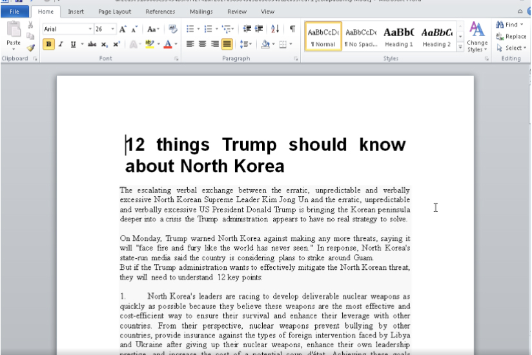532x355 pixels.
Task: Switch to the Page Layout tab
Action: (x=115, y=12)
